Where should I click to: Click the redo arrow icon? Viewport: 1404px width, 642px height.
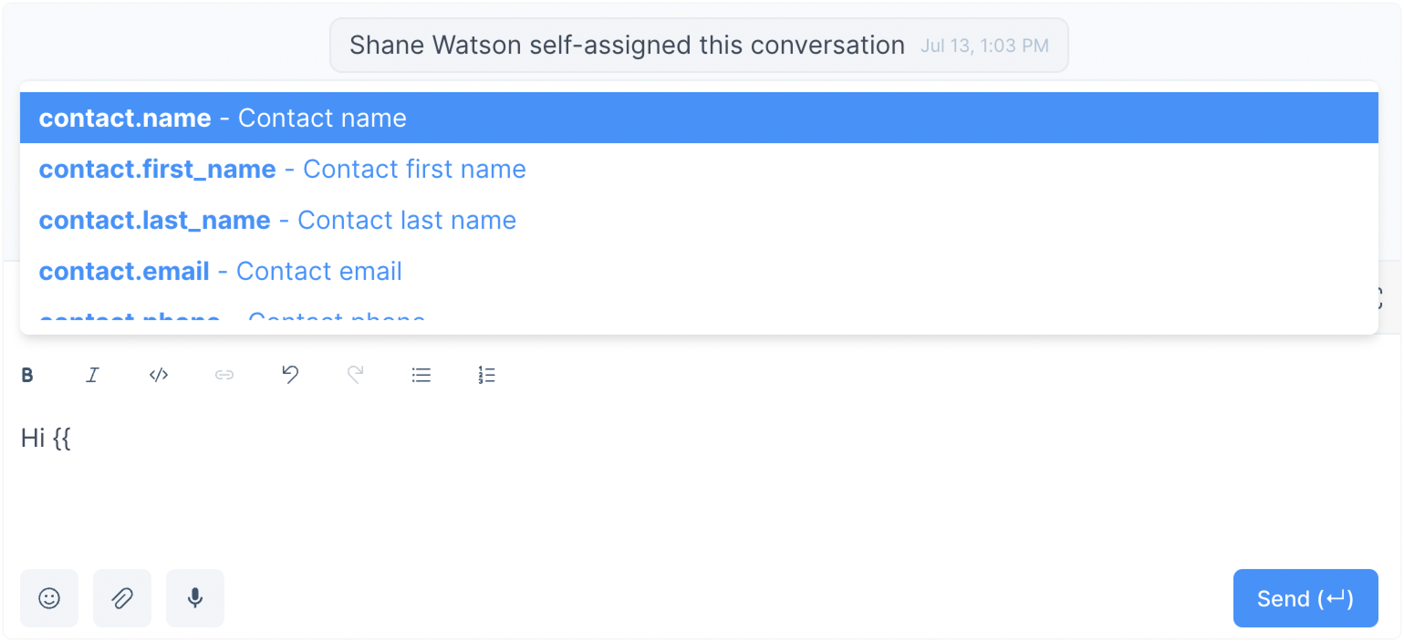pos(355,375)
